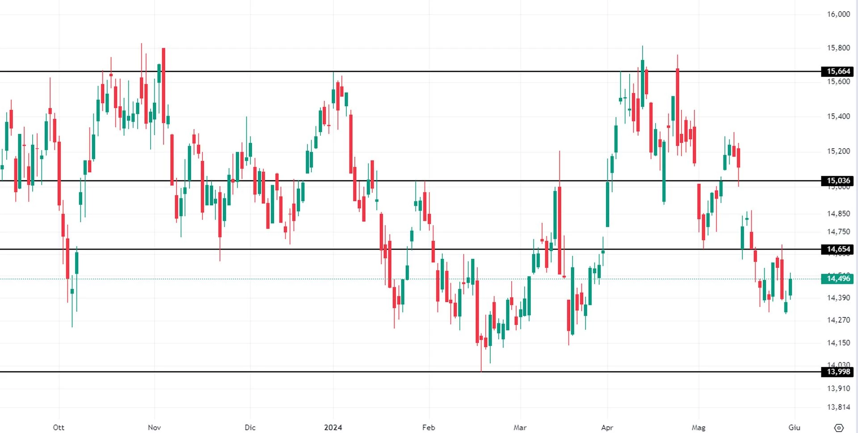Click the Ott label on time axis
Screen dimensions: 858x433
(x=59, y=427)
